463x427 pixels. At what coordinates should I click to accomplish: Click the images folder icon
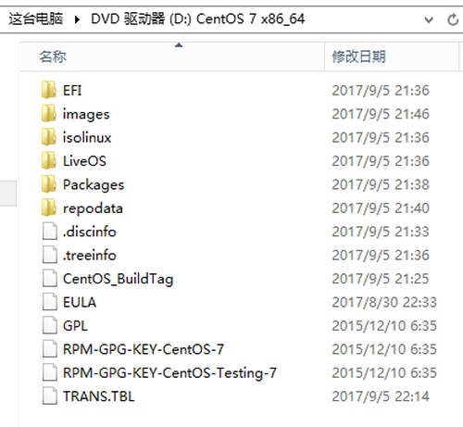point(49,114)
